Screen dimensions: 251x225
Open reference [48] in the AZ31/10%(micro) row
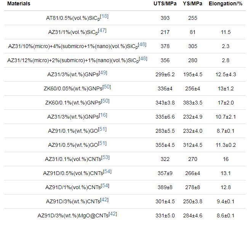(142, 45)
